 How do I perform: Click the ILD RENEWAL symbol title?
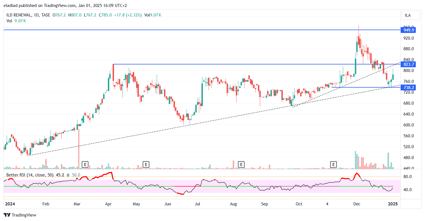coord(19,15)
